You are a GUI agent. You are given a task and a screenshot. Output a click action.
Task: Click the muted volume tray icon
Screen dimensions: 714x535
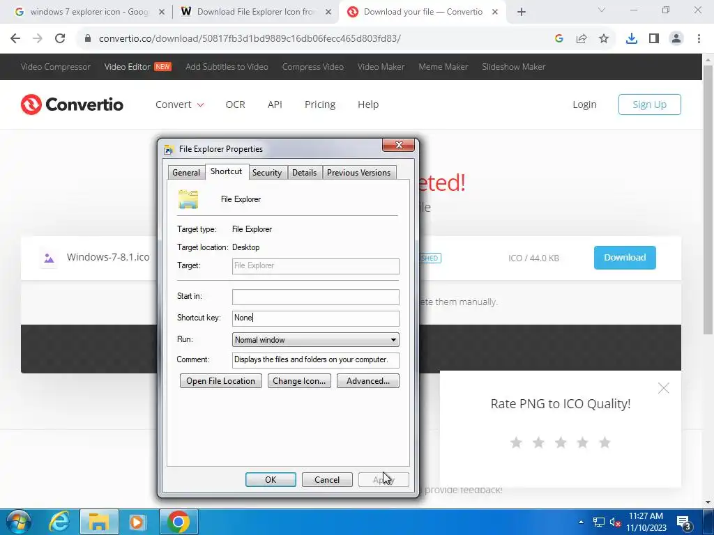(615, 522)
